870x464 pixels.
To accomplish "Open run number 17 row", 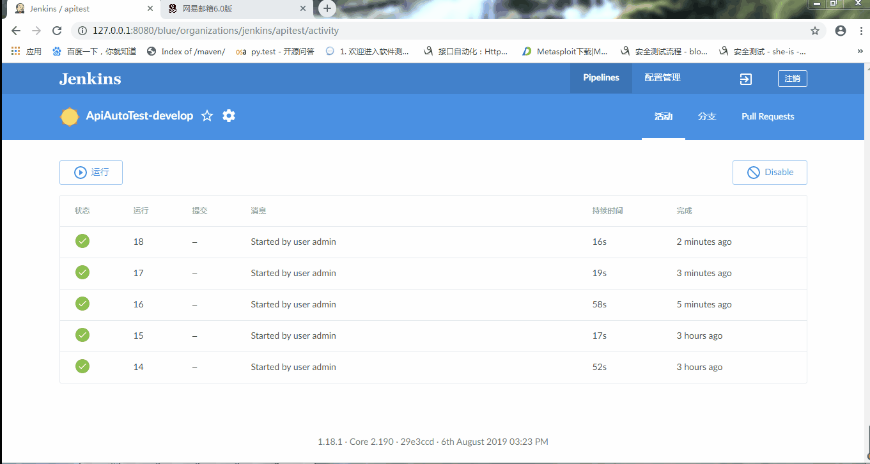I will [433, 273].
